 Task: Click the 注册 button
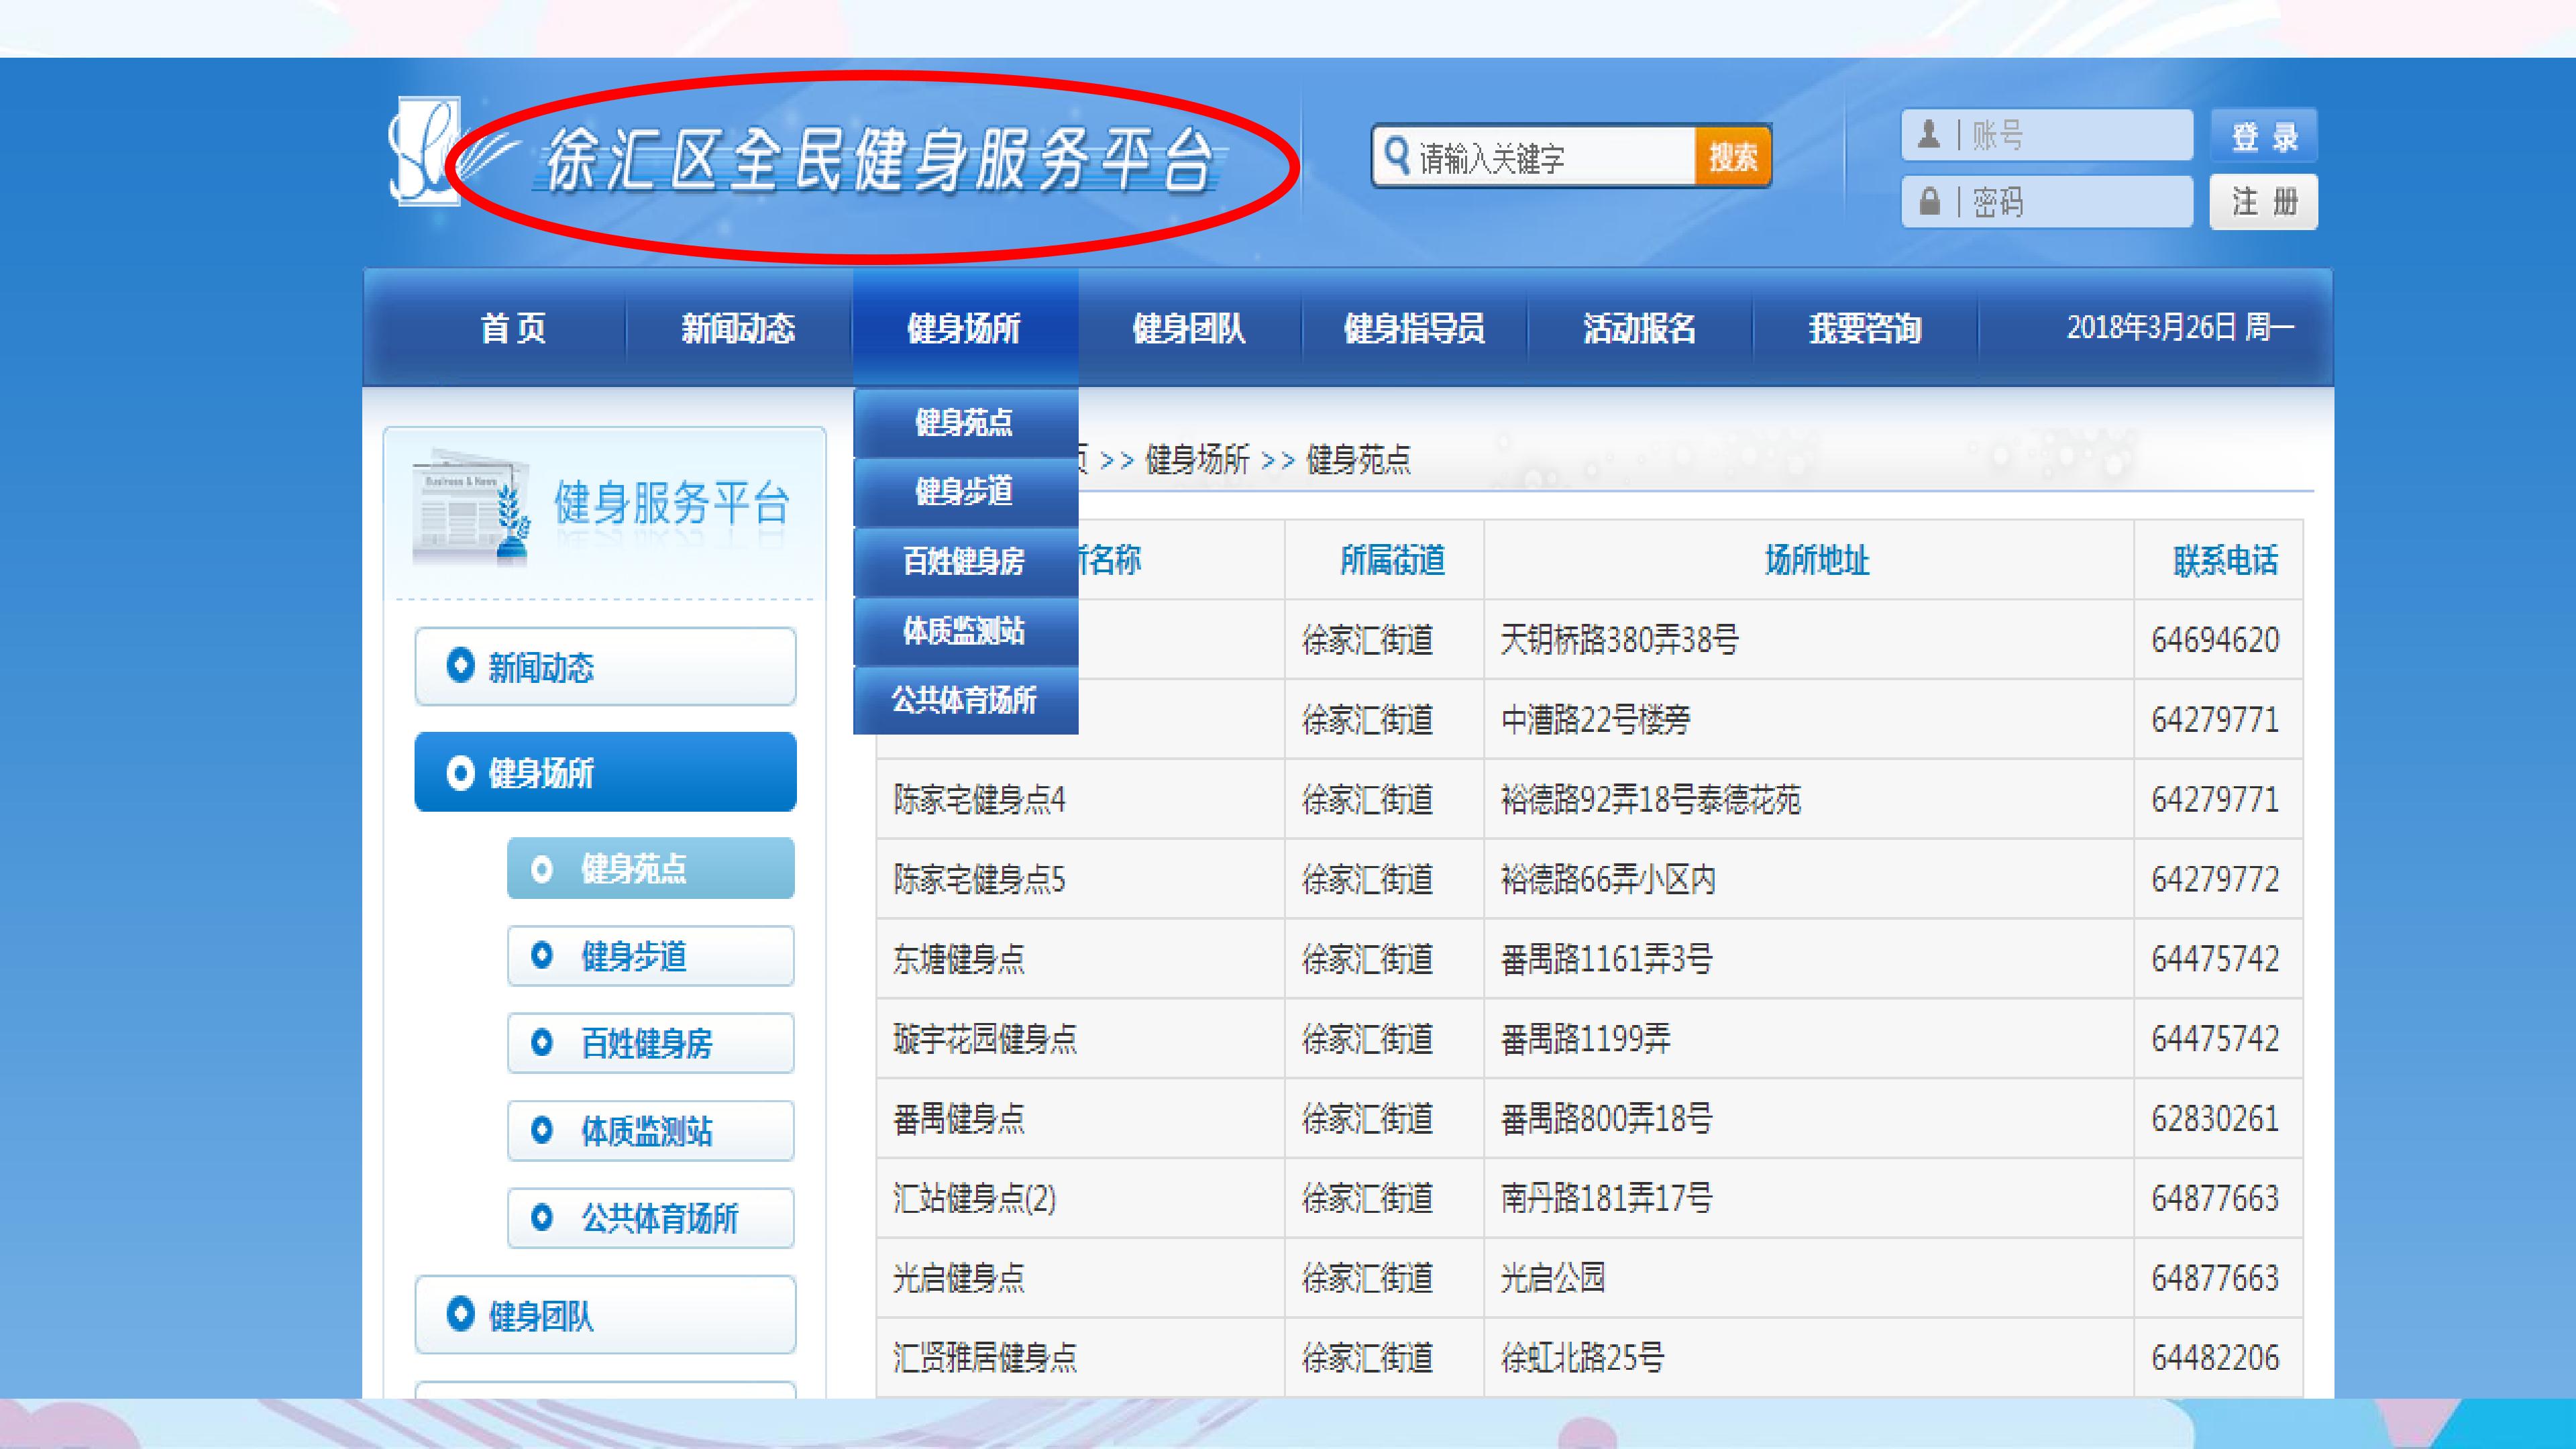point(2264,202)
